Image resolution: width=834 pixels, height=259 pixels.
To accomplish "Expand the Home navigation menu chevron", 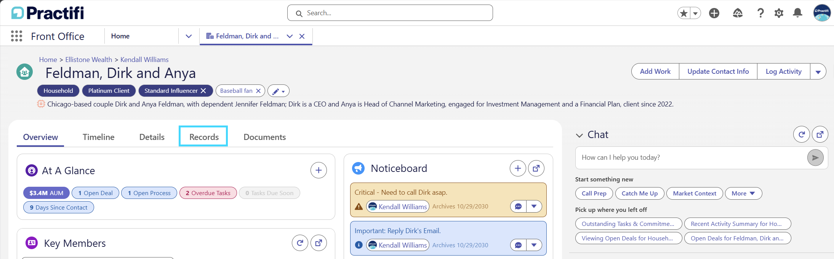I will pos(189,36).
